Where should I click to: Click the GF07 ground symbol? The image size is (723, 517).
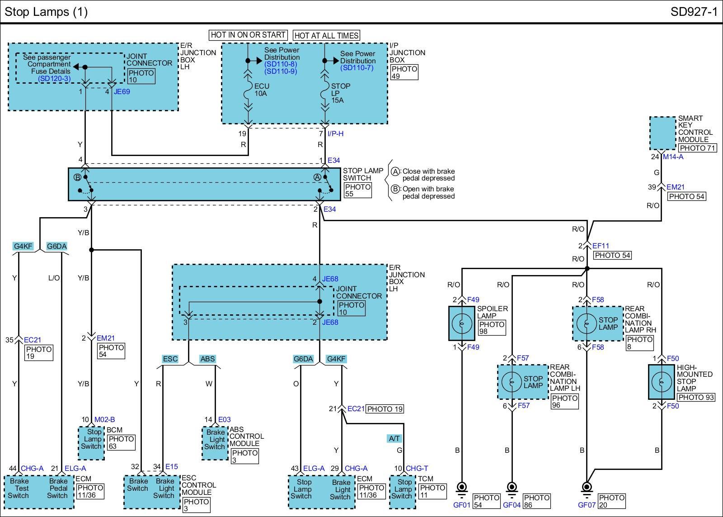pos(587,488)
